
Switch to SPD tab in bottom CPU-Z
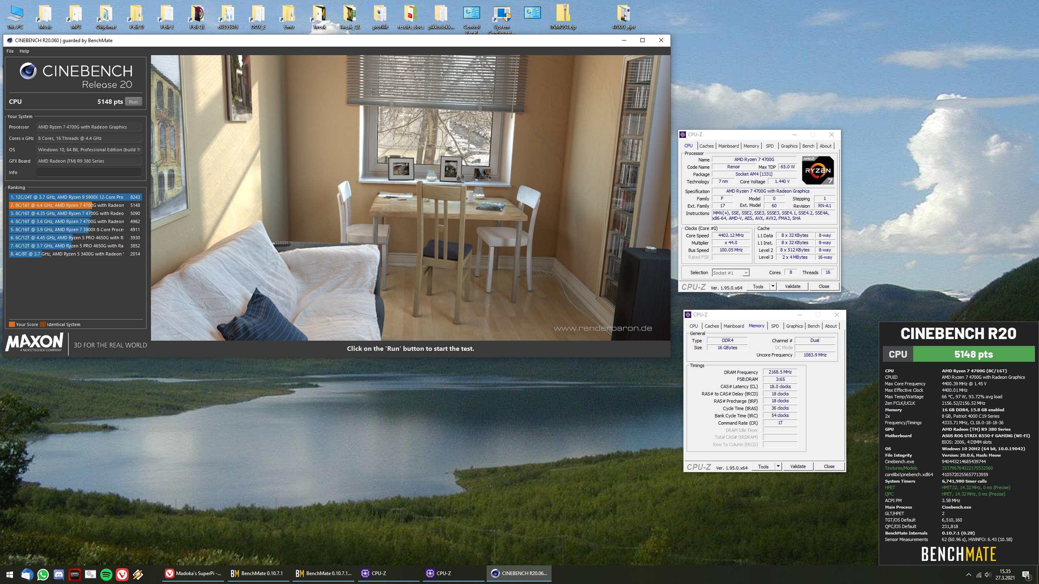click(775, 326)
